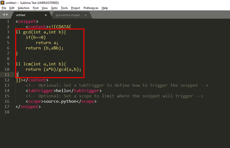
Task: Click the 'if(b==0)' line
Action: [x=36, y=37]
